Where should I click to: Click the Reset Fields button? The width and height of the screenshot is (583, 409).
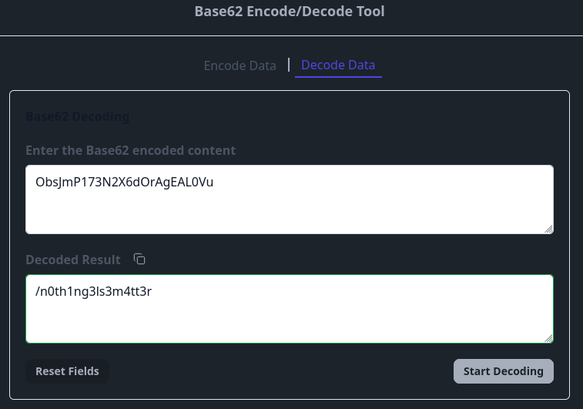pos(67,371)
